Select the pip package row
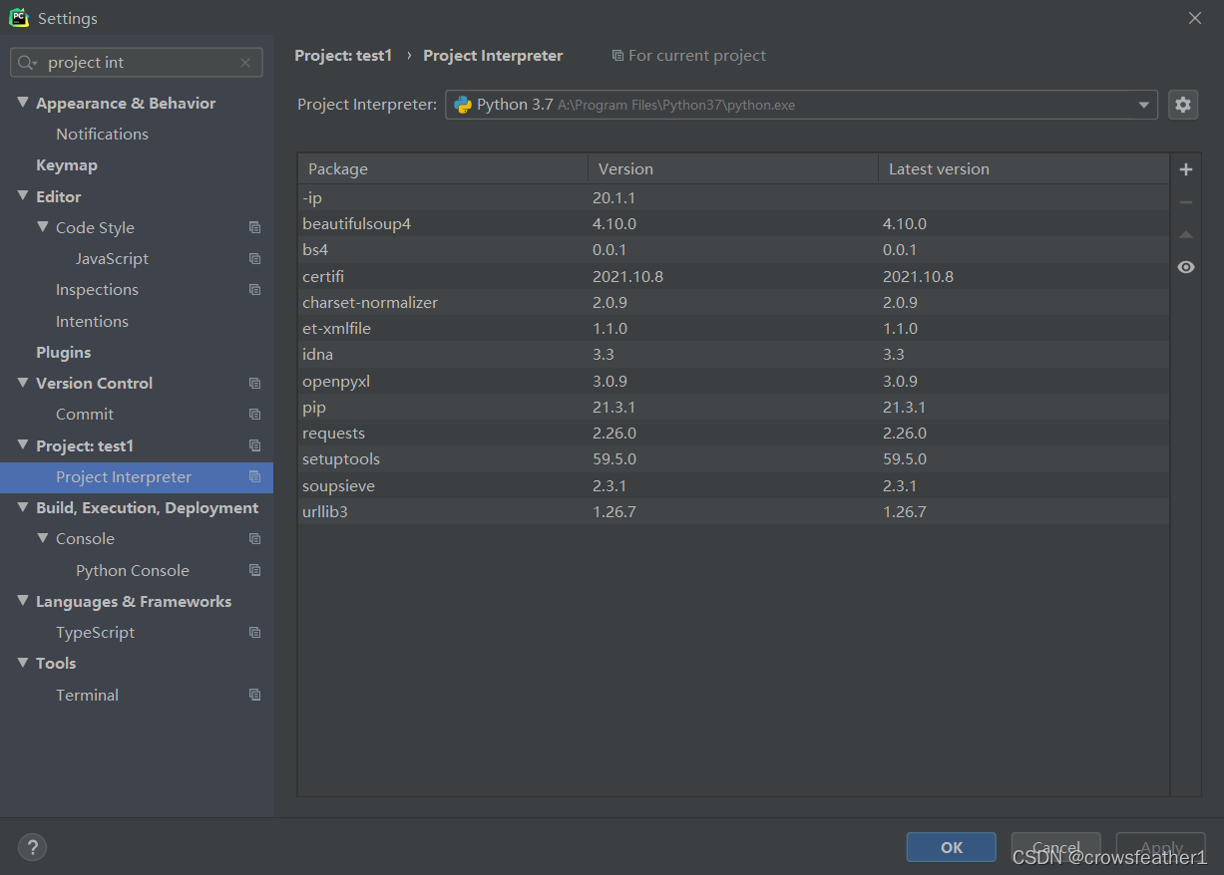 (x=733, y=407)
